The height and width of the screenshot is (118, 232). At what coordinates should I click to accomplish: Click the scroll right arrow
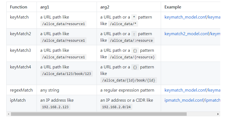click(218, 114)
